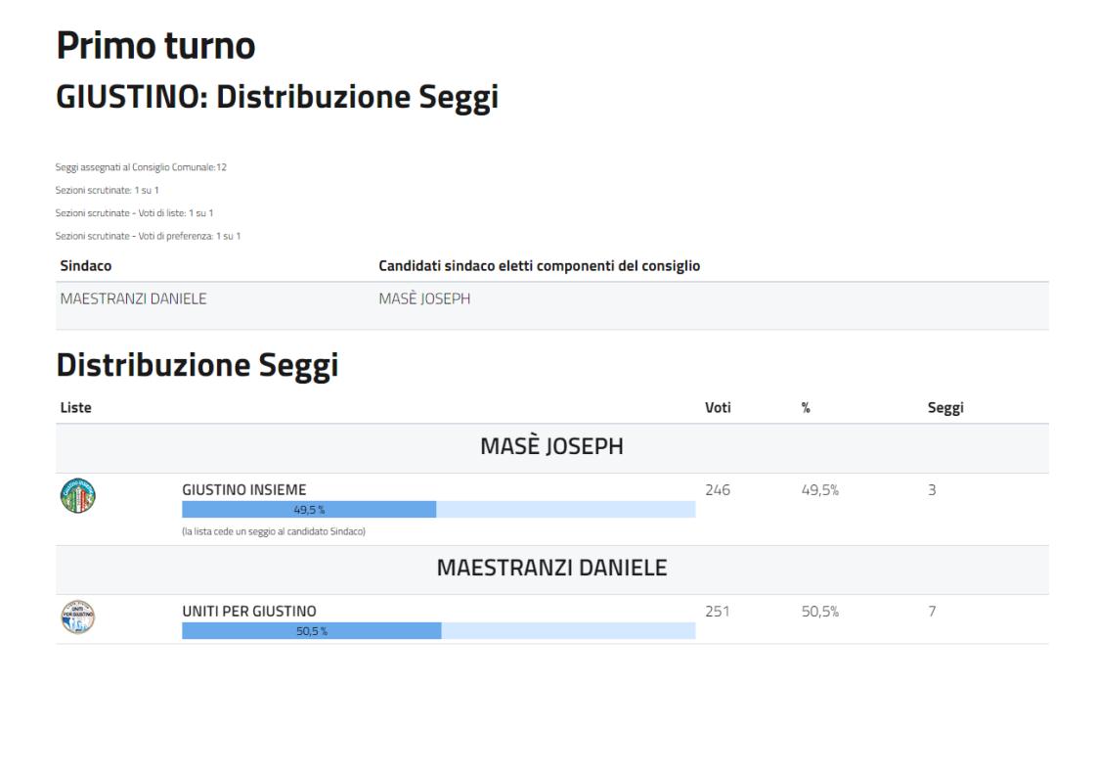Select the GIUSTINO INSIEME list name

[244, 490]
